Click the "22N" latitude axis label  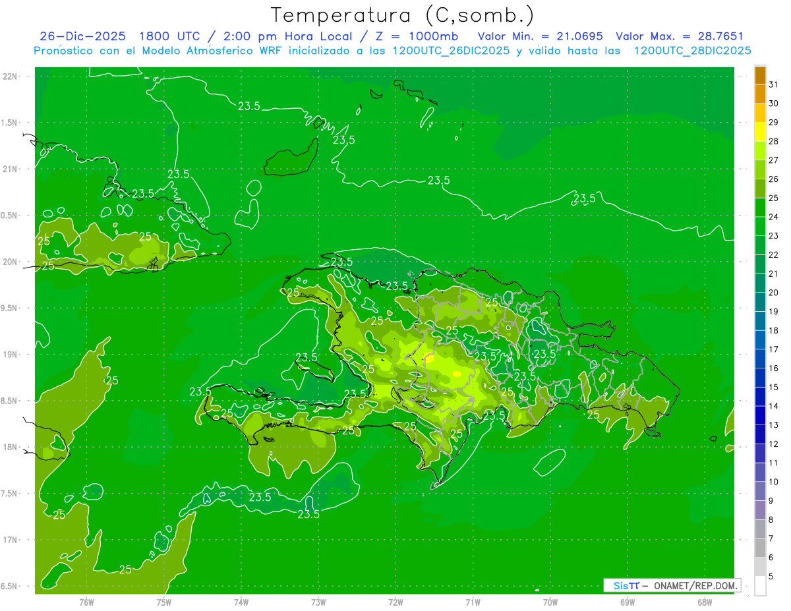11,76
